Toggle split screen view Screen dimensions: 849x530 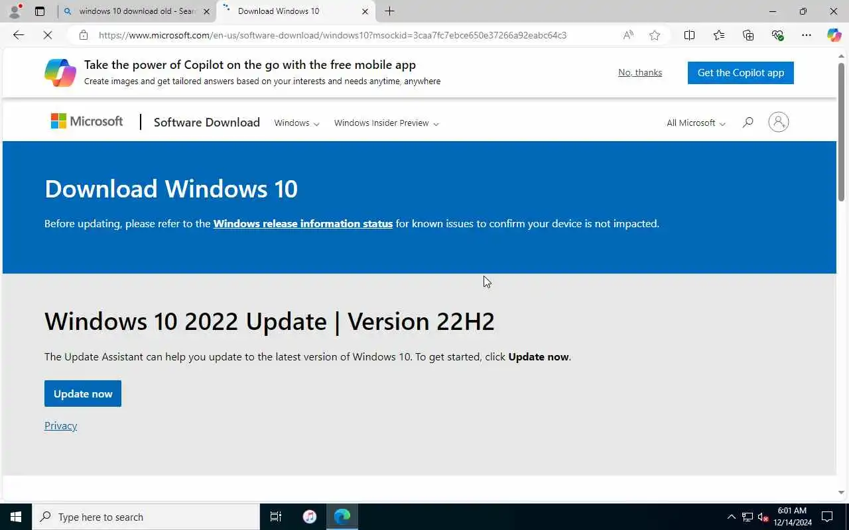(689, 35)
